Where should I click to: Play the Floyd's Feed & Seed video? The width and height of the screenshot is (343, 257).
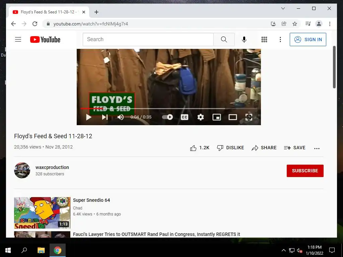(x=88, y=117)
